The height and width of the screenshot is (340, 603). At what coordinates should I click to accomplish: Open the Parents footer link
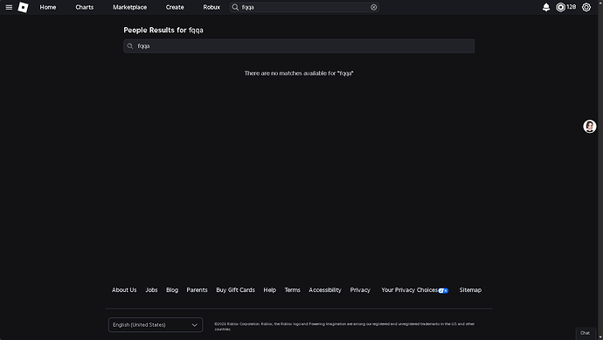[x=197, y=290]
